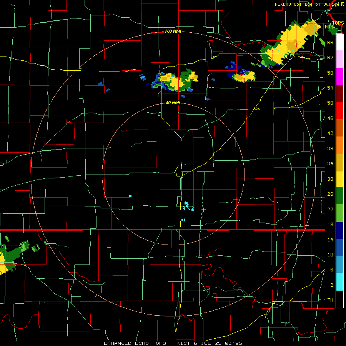Image resolution: width=346 pixels, height=346 pixels.
Task: Select the light blue legend swatch near 6
Action: pos(339,264)
